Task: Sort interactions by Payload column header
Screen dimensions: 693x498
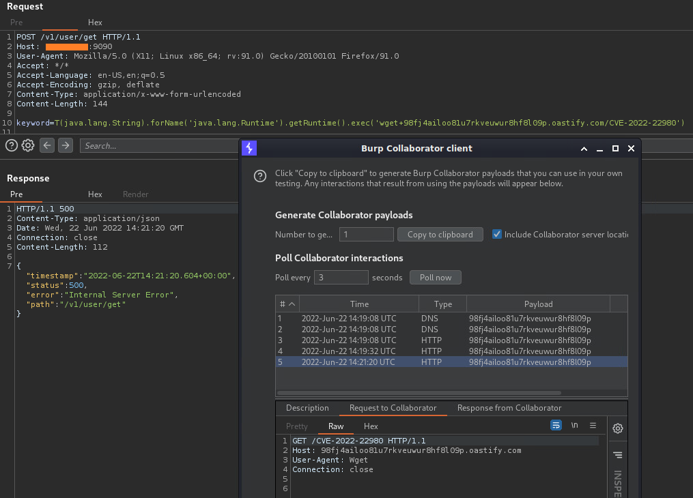Action: [x=538, y=304]
